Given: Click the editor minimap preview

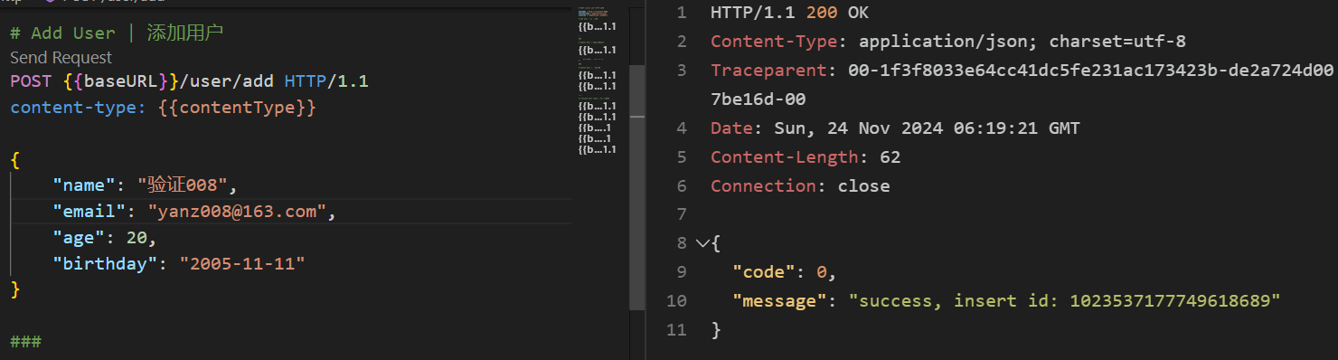Looking at the screenshot, I should [597, 81].
